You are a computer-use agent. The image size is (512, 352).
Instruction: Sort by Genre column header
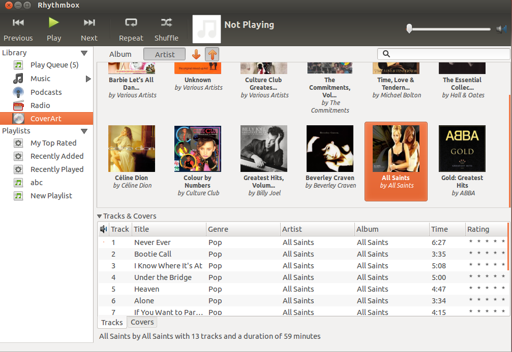[243, 229]
